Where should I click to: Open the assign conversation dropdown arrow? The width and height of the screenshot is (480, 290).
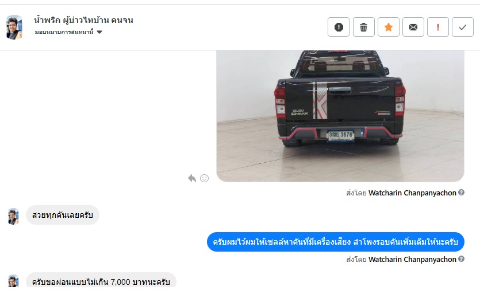(x=99, y=32)
